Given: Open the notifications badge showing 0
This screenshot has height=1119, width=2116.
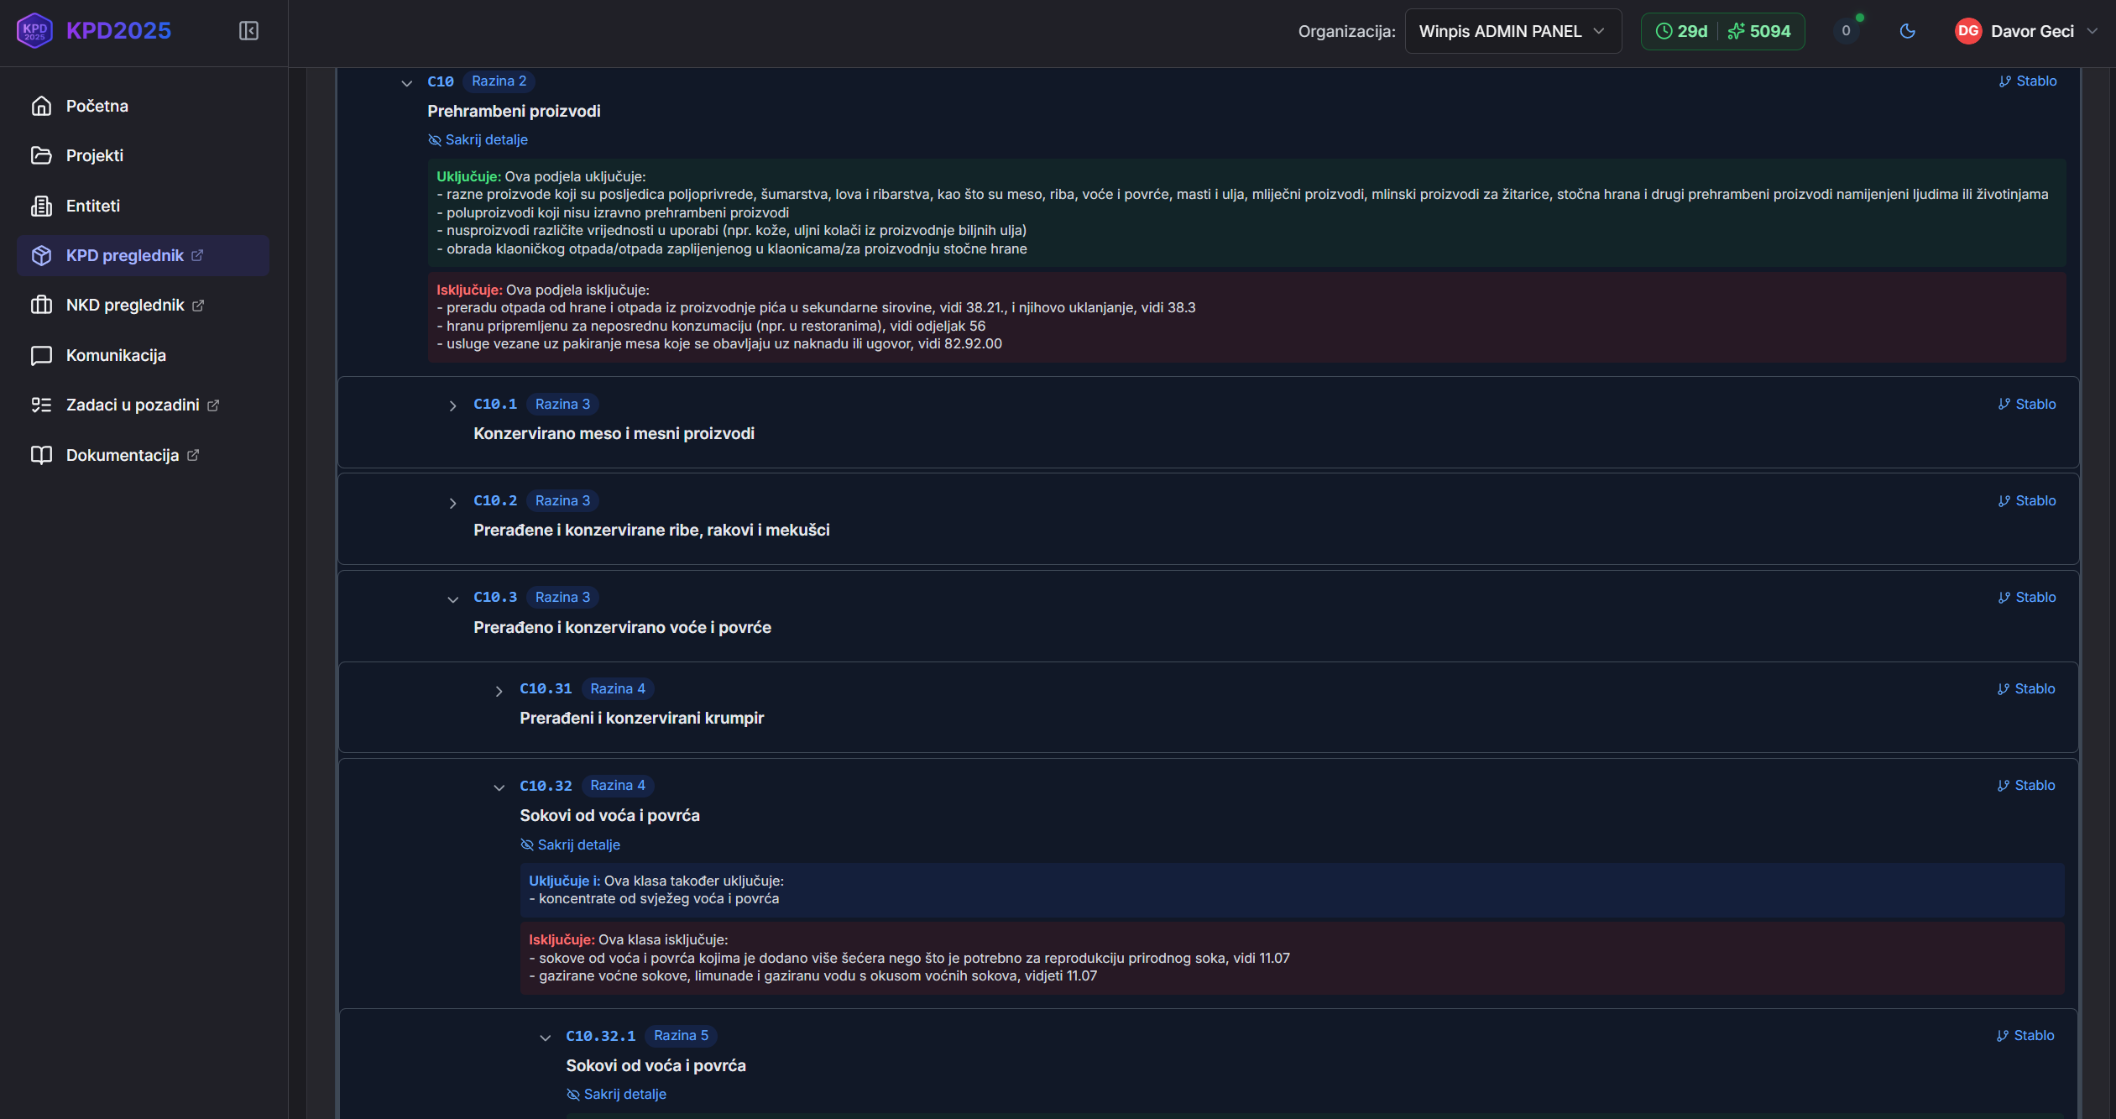Looking at the screenshot, I should [1846, 31].
